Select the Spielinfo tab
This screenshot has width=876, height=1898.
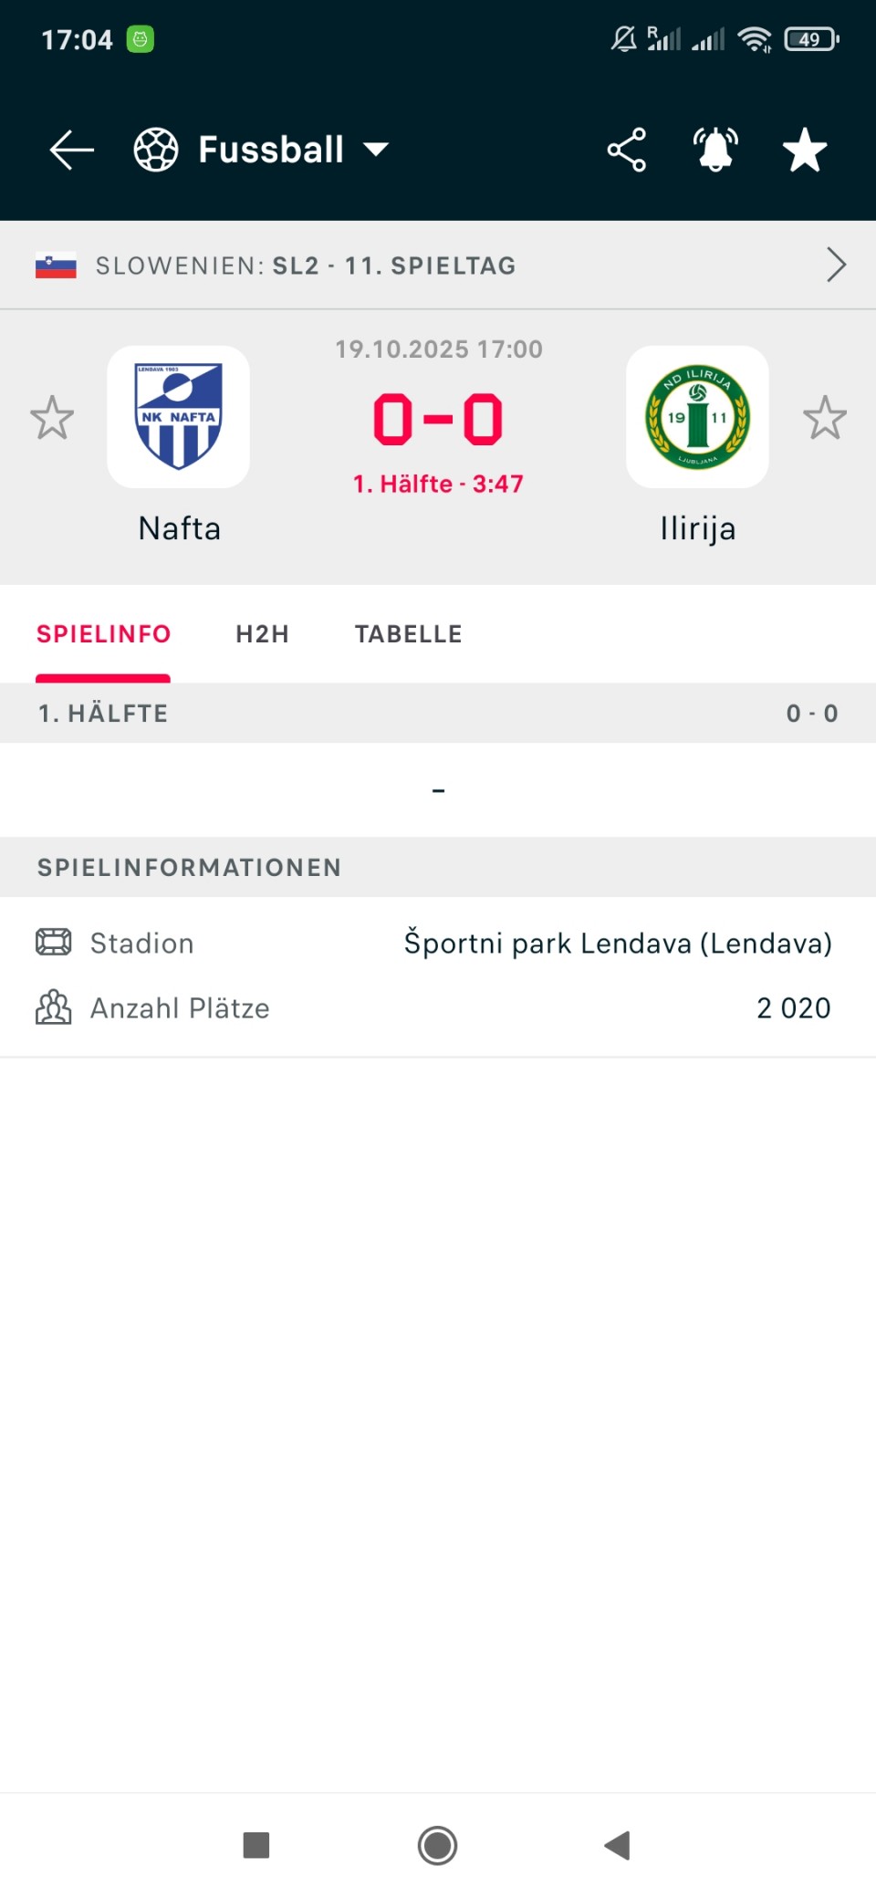pyautogui.click(x=103, y=634)
